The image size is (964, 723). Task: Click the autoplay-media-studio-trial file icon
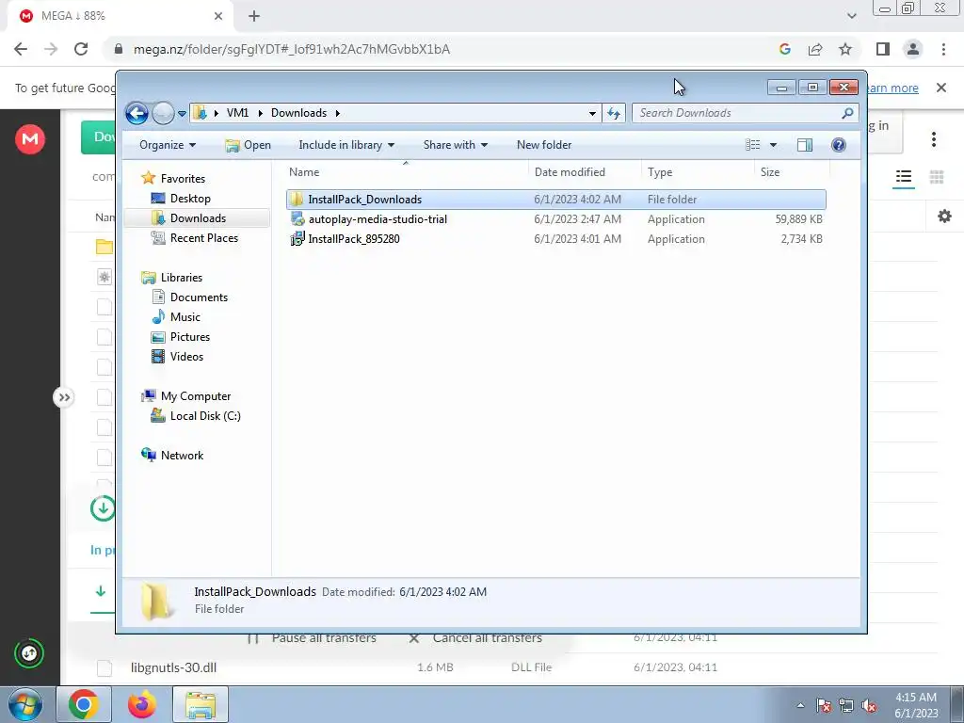tap(297, 219)
